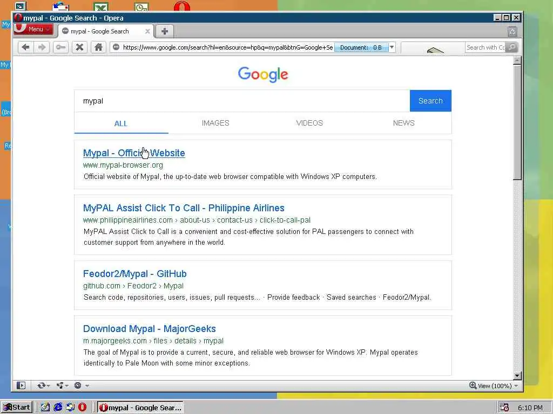This screenshot has width=553, height=414.
Task: Stop page loading with the X button
Action: [80, 47]
